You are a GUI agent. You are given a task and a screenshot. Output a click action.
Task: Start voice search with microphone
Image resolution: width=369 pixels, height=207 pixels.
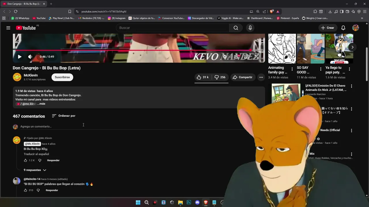pyautogui.click(x=250, y=28)
